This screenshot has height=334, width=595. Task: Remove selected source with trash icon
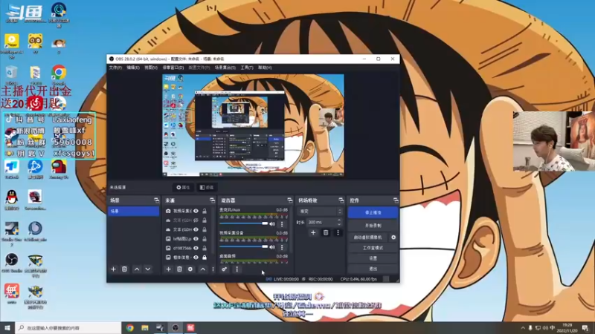pyautogui.click(x=179, y=269)
